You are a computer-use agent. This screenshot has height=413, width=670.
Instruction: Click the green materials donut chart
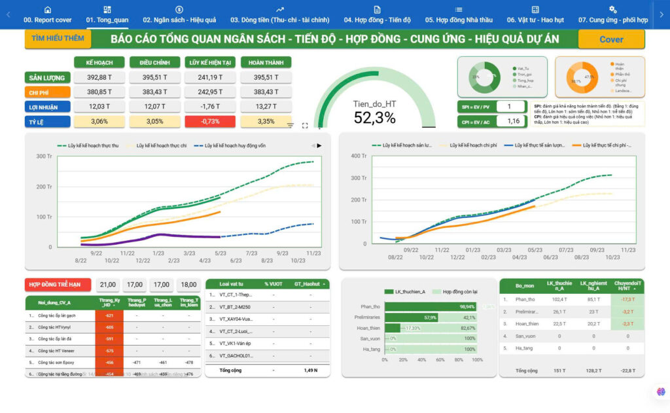click(484, 77)
